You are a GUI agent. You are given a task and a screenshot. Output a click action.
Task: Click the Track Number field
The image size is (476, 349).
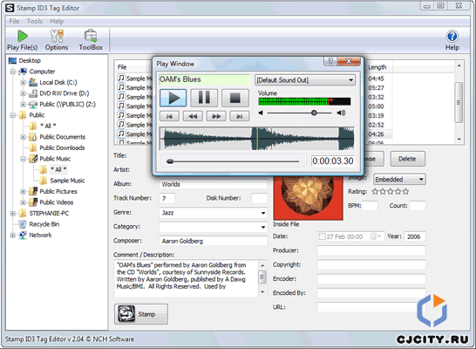pyautogui.click(x=167, y=198)
